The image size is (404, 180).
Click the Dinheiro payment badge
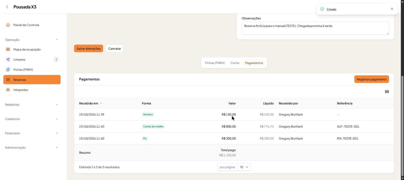coord(148,114)
